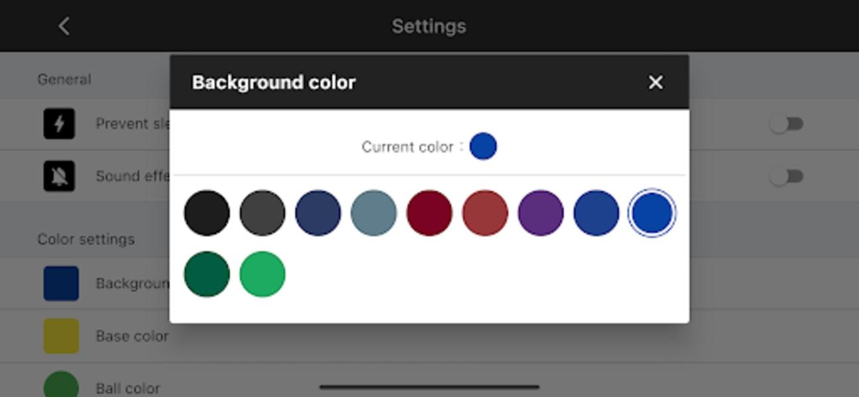Close the Background color dialog
The image size is (859, 397).
(x=655, y=82)
